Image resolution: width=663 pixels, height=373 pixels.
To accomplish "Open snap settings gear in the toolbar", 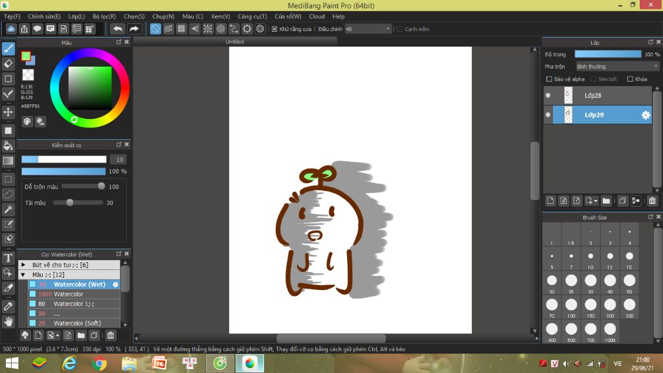I will click(x=260, y=28).
